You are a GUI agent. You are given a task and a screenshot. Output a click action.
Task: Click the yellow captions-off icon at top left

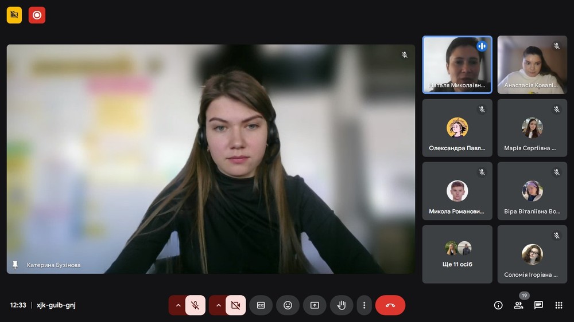(x=14, y=15)
